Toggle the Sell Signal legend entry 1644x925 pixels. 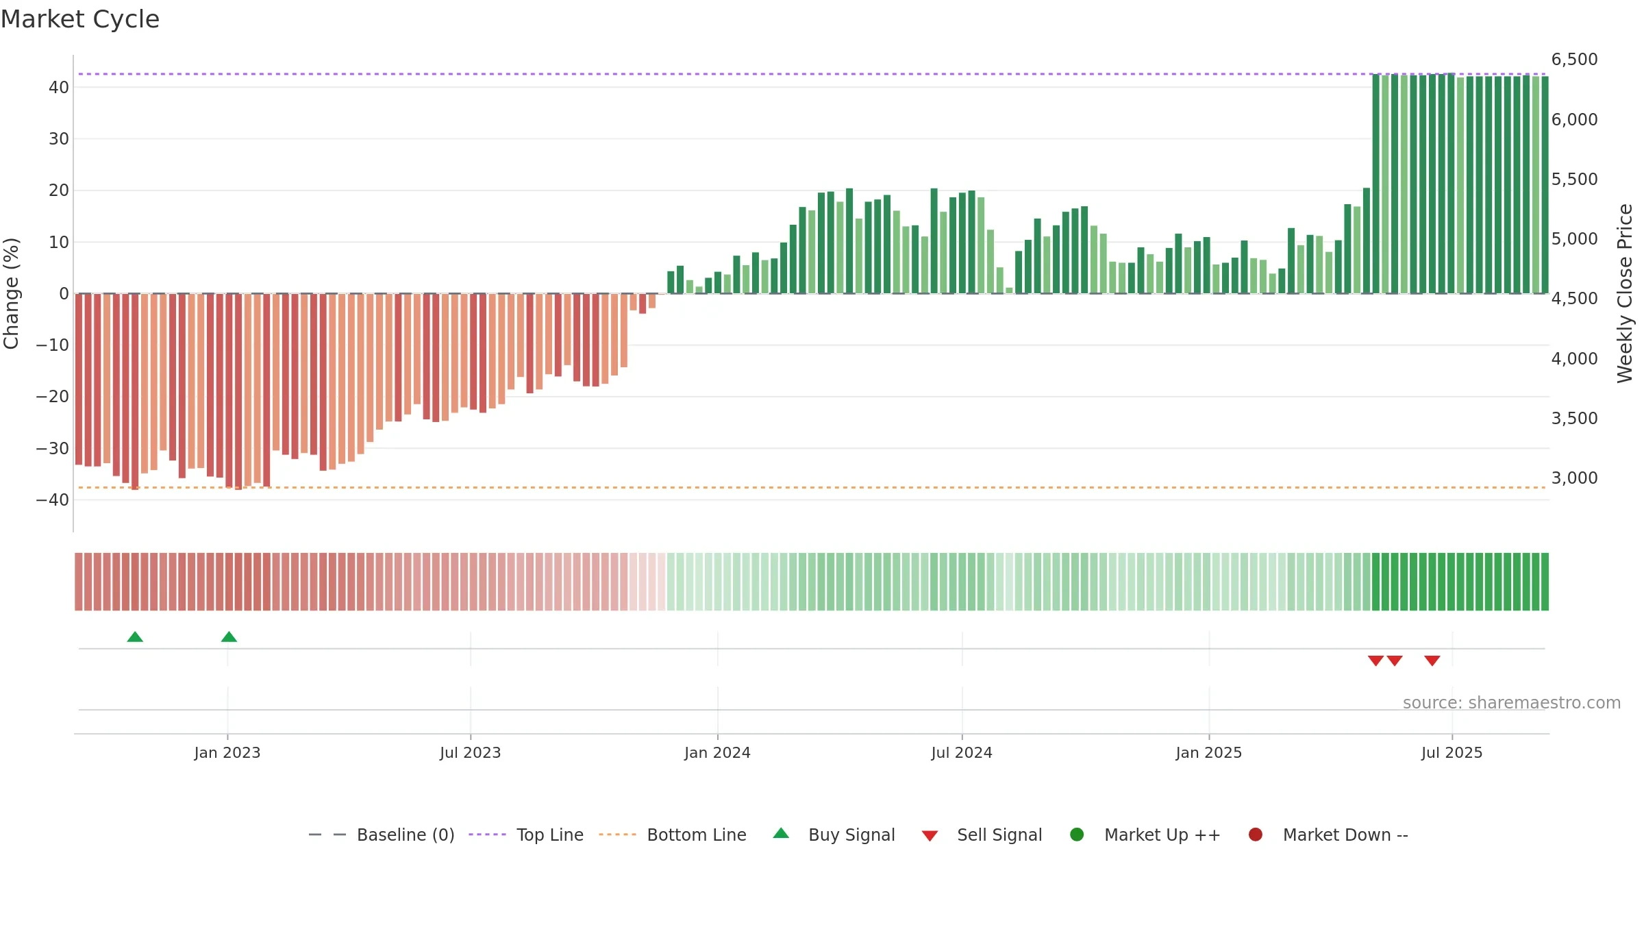(982, 835)
